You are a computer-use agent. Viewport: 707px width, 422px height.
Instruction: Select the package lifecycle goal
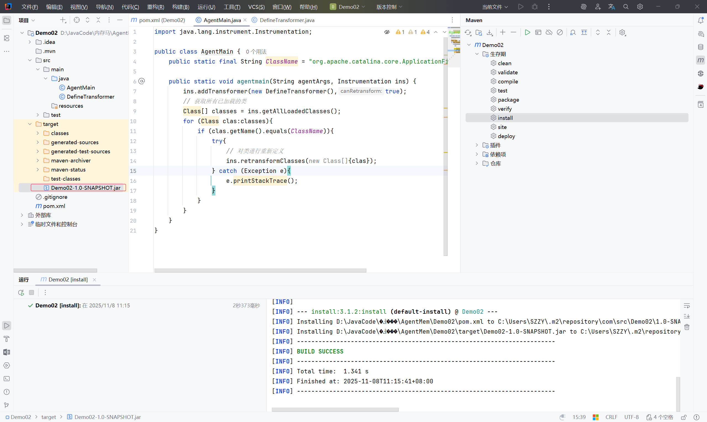point(508,99)
